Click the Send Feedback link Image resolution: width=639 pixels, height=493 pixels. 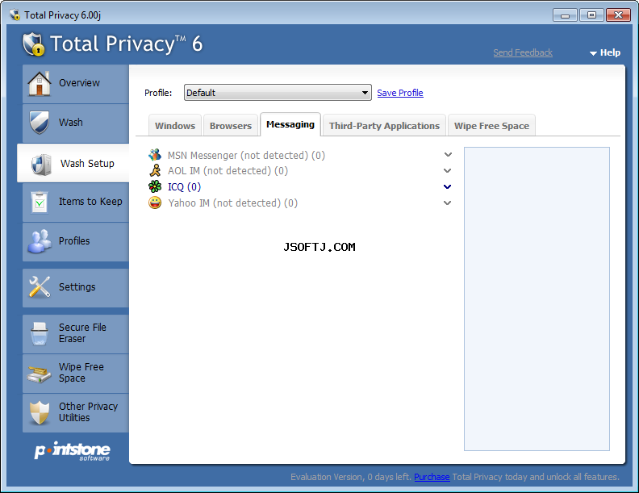[x=523, y=52]
